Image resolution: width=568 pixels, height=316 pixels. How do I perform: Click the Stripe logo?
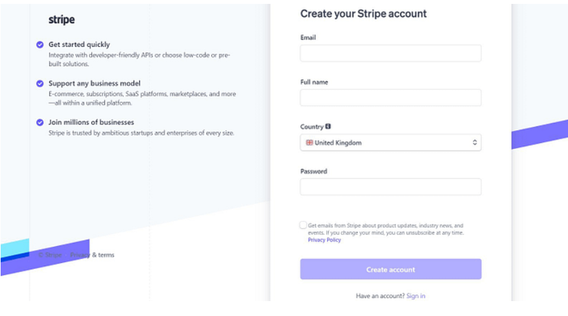click(62, 19)
